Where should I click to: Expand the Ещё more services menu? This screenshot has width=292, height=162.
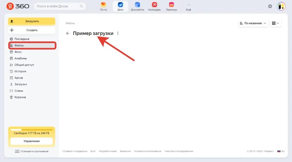(188, 6)
